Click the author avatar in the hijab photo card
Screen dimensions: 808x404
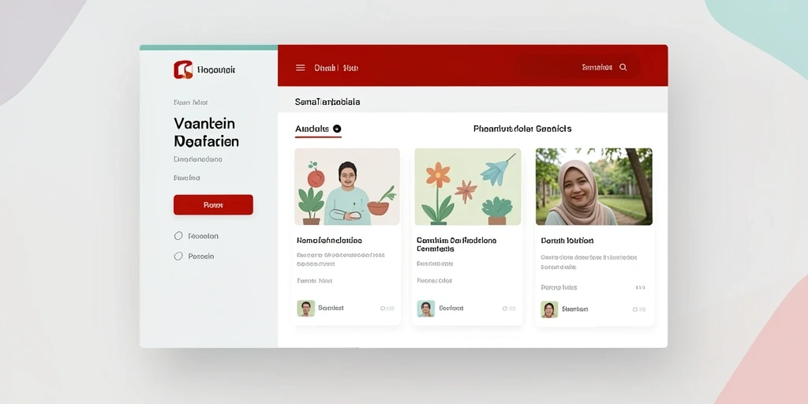(549, 309)
